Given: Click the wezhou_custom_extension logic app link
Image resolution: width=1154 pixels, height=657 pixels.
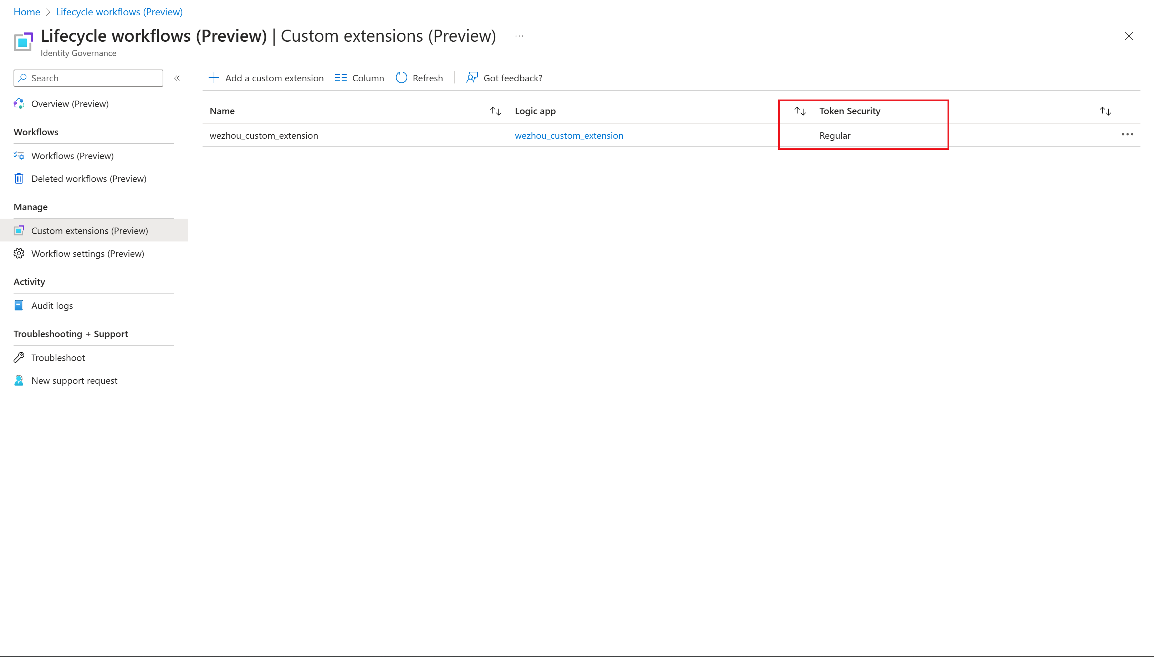Looking at the screenshot, I should [569, 136].
